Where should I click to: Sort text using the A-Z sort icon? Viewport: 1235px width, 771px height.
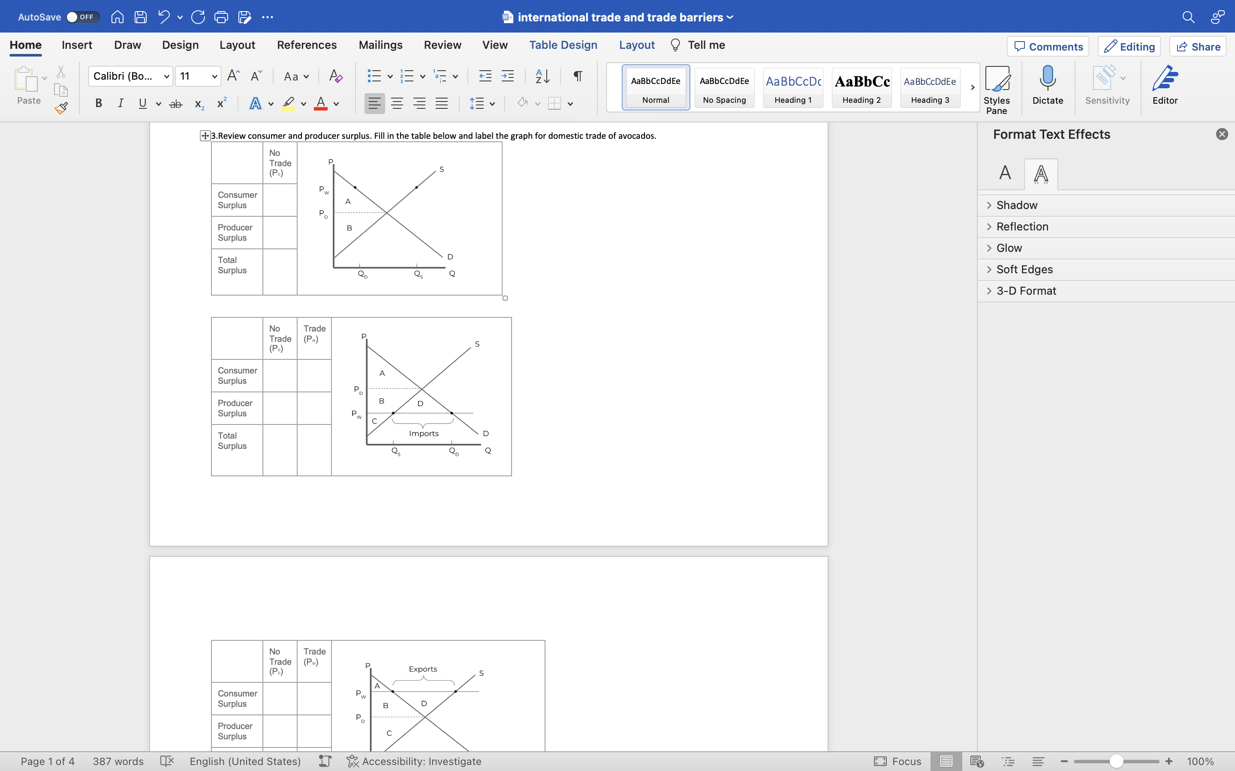(x=542, y=76)
